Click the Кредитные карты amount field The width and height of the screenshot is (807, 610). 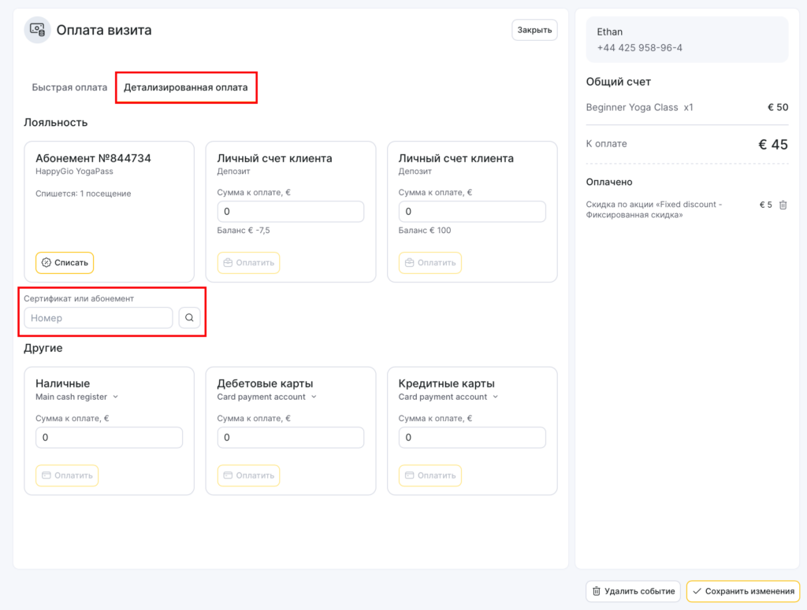(x=472, y=438)
